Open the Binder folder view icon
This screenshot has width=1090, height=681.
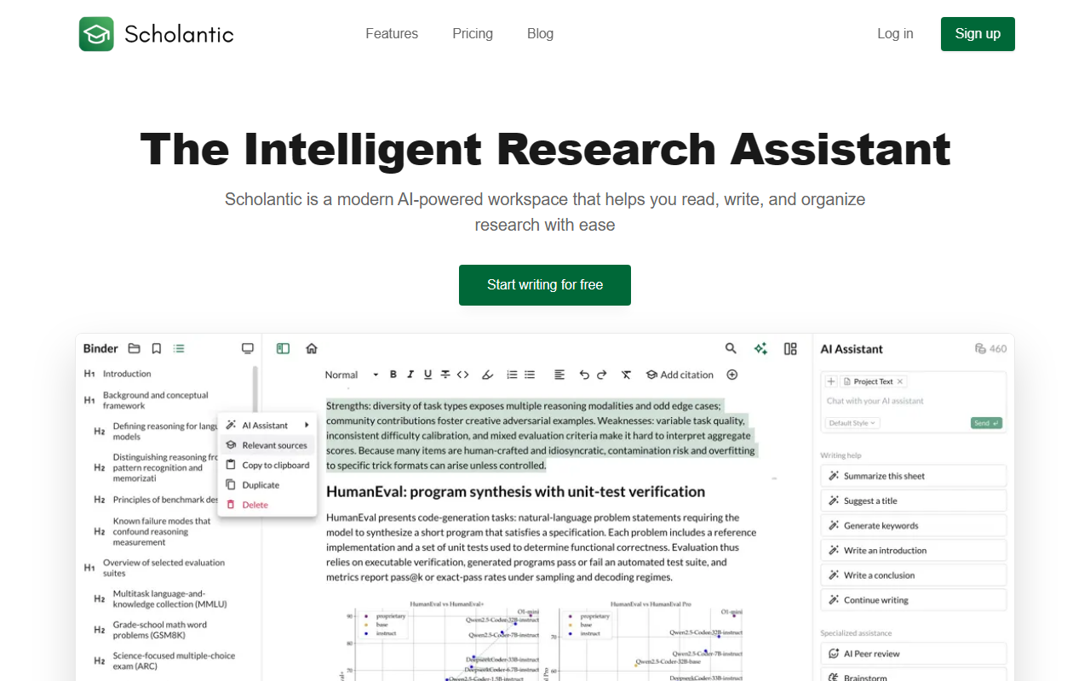[135, 348]
